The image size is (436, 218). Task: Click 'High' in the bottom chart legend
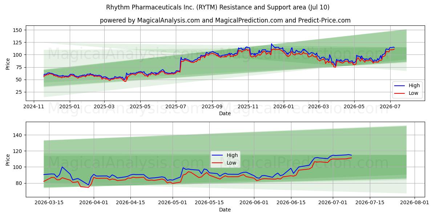pos(232,156)
